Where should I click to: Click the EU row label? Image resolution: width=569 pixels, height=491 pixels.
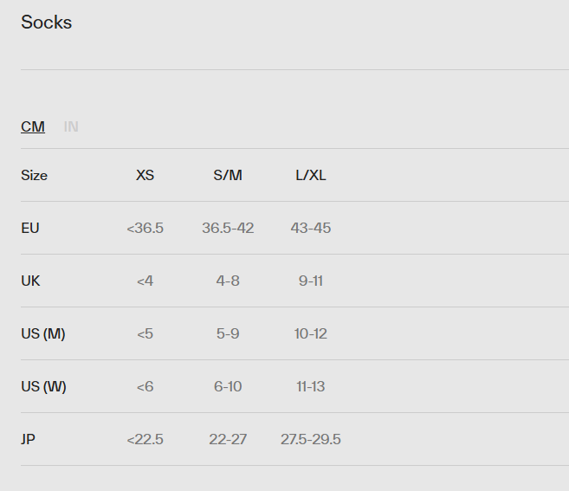coord(30,228)
